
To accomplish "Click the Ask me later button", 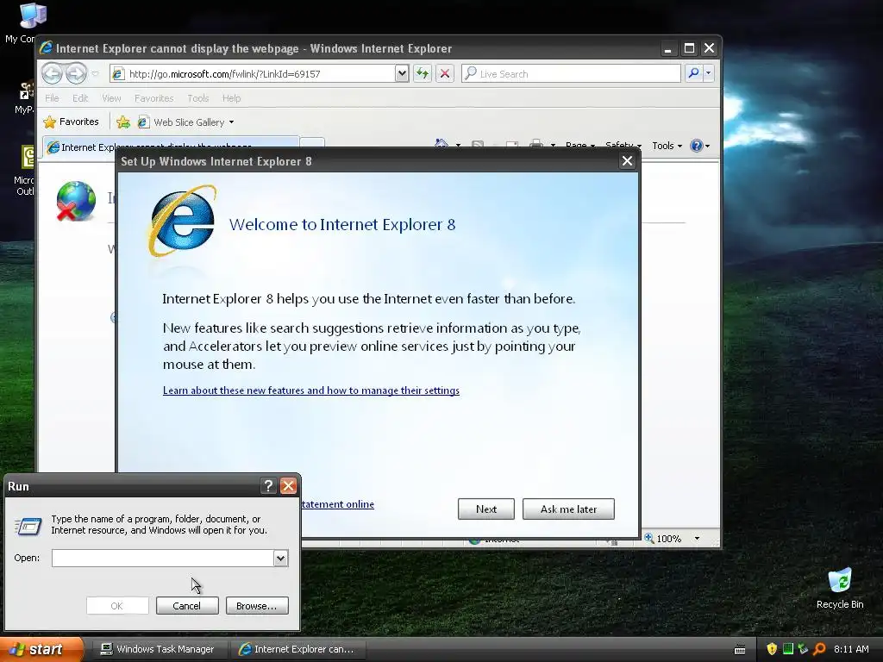I will tap(568, 509).
